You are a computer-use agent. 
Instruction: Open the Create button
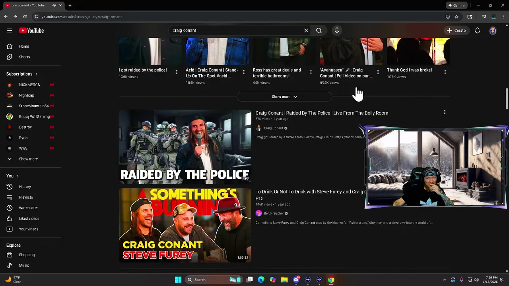pos(456,30)
